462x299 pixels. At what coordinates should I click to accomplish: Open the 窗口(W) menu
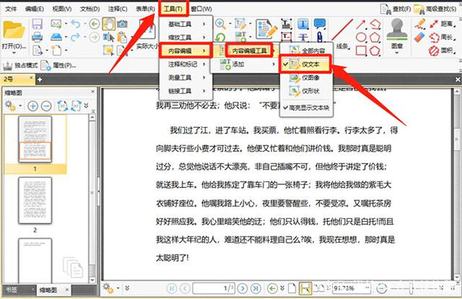coord(201,8)
